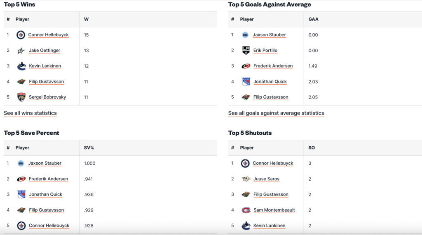Click the Carolina Hurricanes logo in Goals Against Average
This screenshot has height=235, width=422.
click(x=246, y=66)
